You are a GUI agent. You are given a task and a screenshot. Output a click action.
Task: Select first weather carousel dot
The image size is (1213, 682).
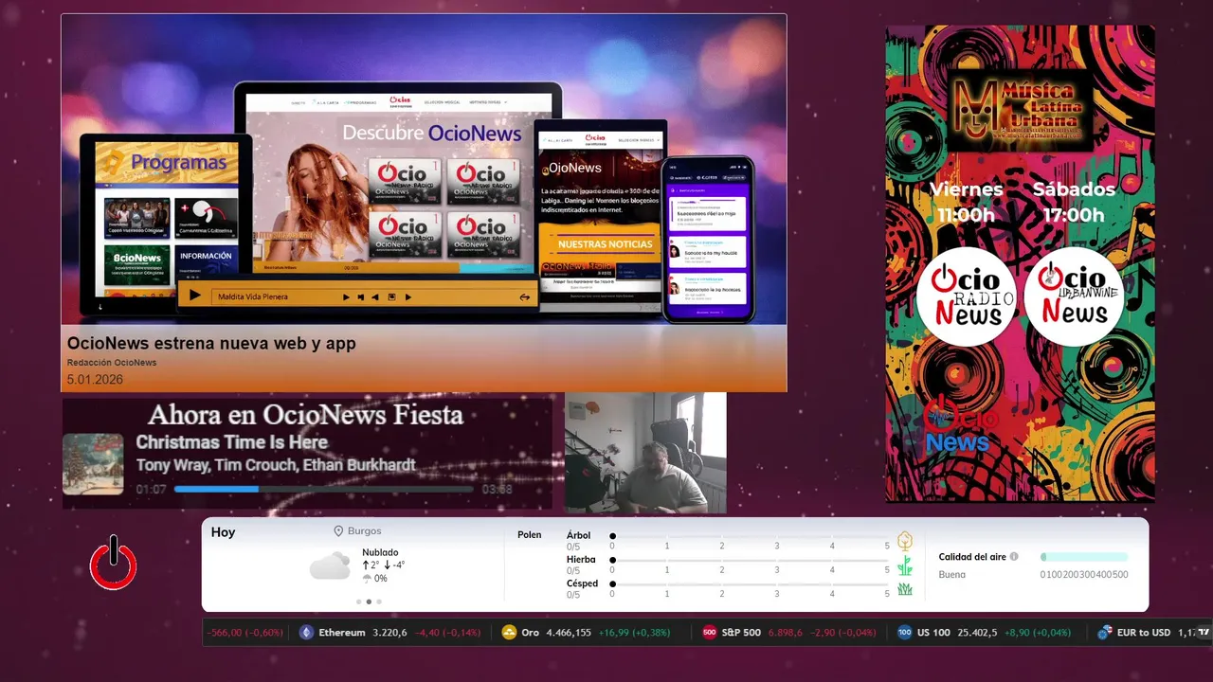359,601
